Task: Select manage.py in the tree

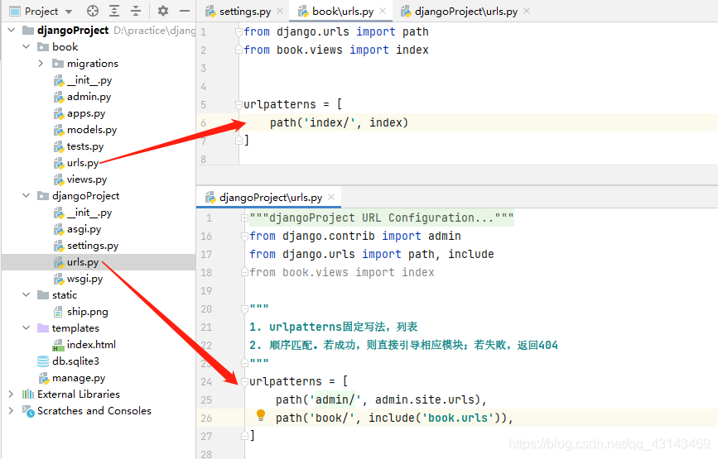Action: click(79, 378)
